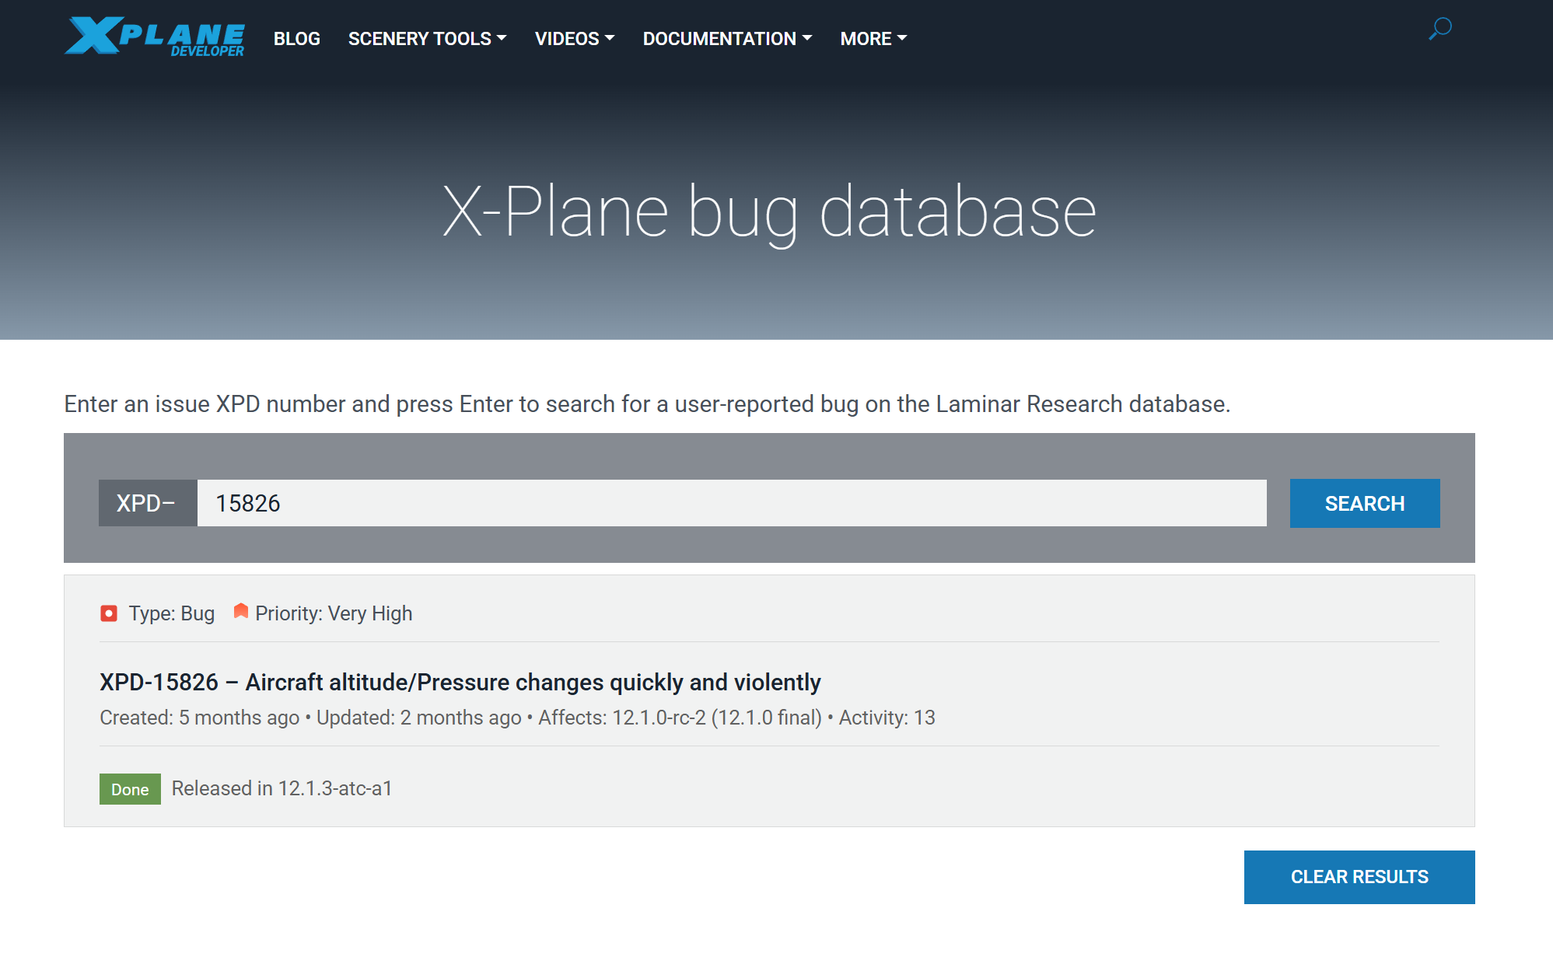Click the Very High priority flag icon
Screen dimensions: 1553x971
(x=241, y=611)
